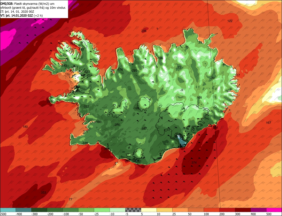Viewport: 282px width, 216px height.
Task: Click the '-140' value on the map
Action: tap(64, 65)
